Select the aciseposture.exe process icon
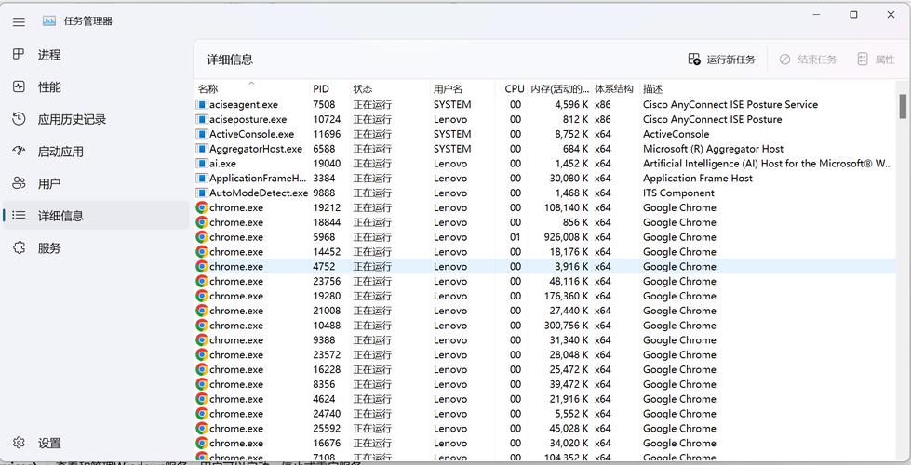This screenshot has width=911, height=465. tap(202, 119)
